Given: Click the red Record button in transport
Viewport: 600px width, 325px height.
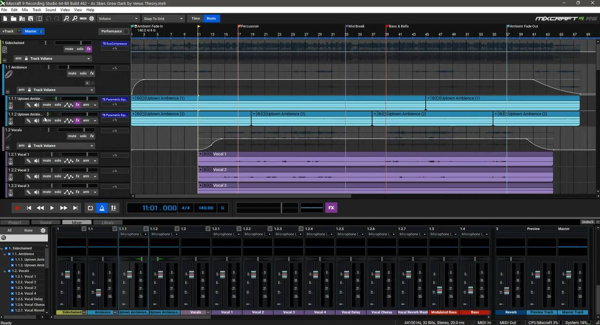Looking at the screenshot, I should pyautogui.click(x=17, y=208).
